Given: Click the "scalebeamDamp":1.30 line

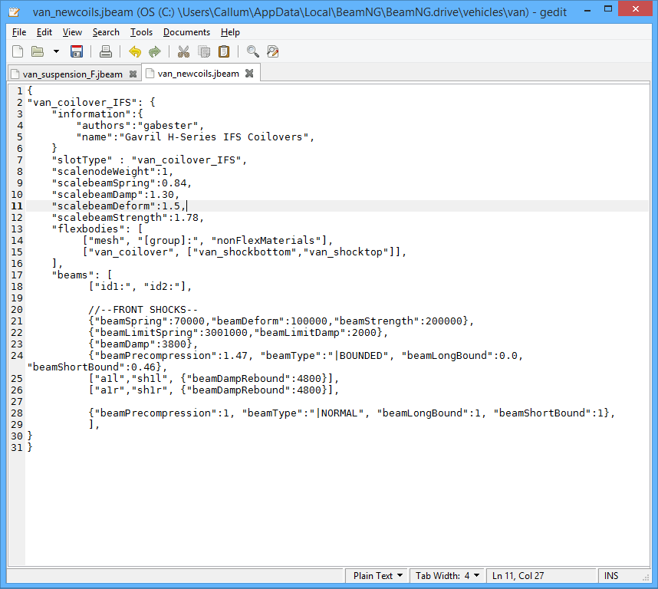Looking at the screenshot, I should (x=116, y=194).
